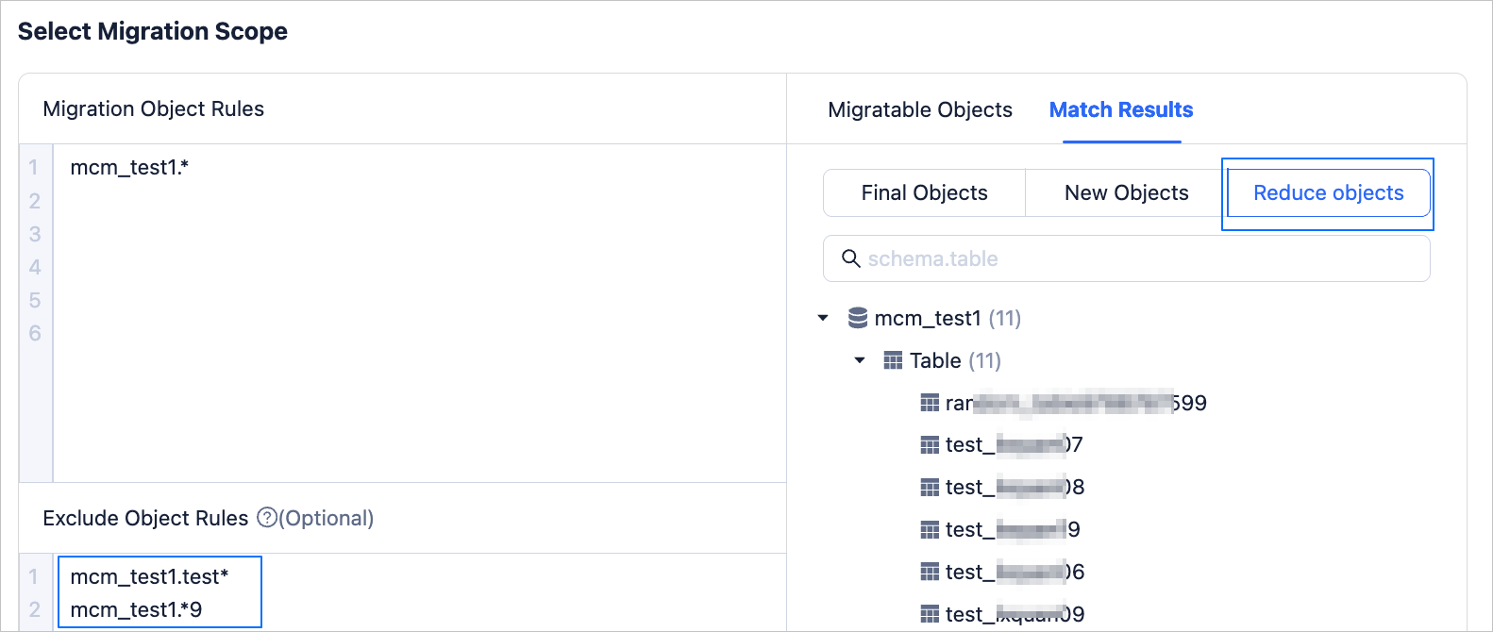1493x632 pixels.
Task: Click the mcm_test1.* migration rule line
Action: pos(129,168)
